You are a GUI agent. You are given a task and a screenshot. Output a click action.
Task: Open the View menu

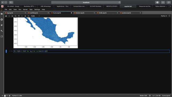coord(15,10)
